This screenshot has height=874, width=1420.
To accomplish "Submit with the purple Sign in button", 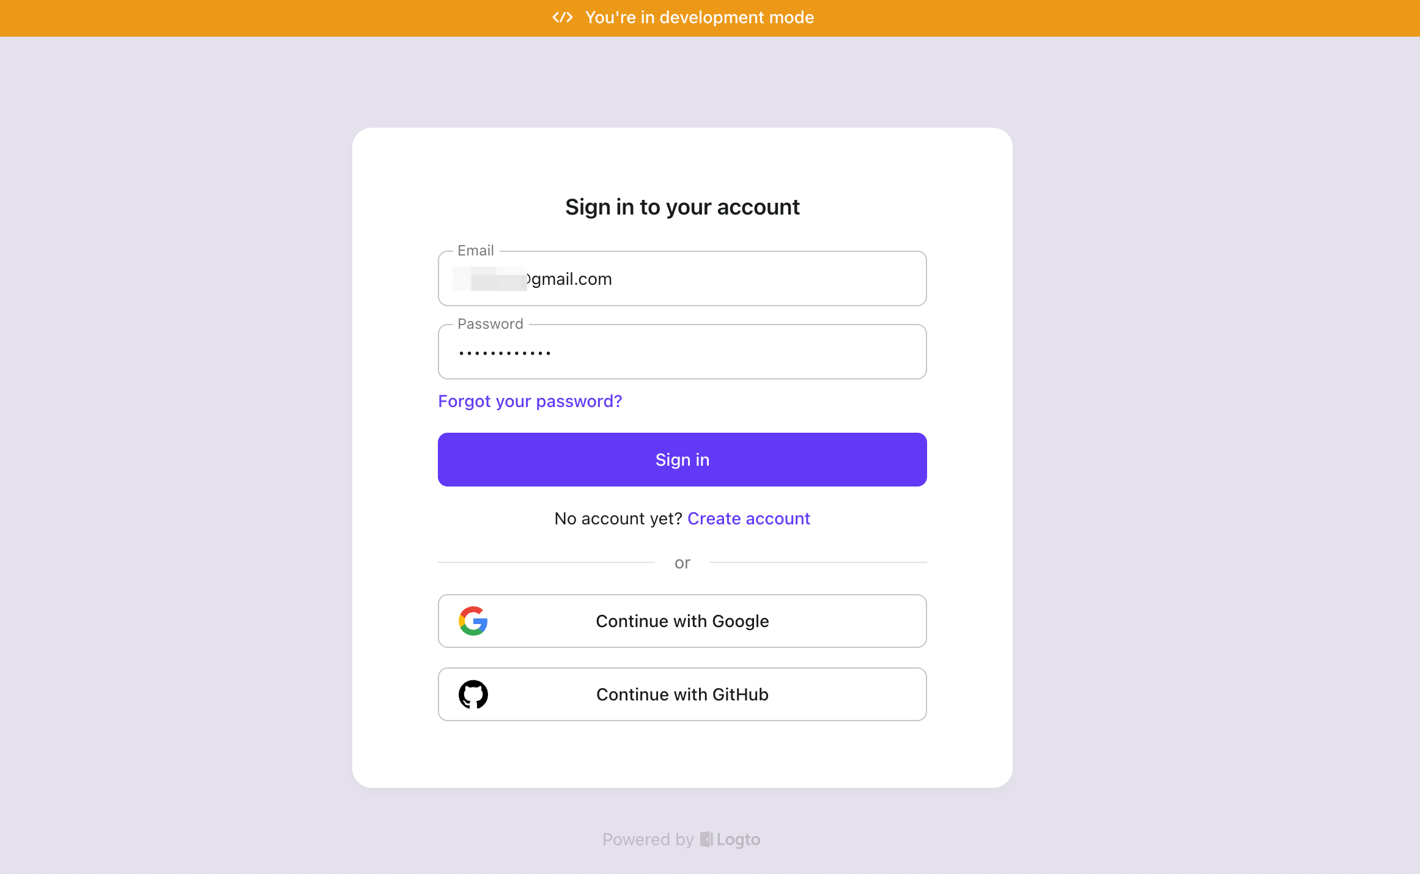I will click(682, 460).
